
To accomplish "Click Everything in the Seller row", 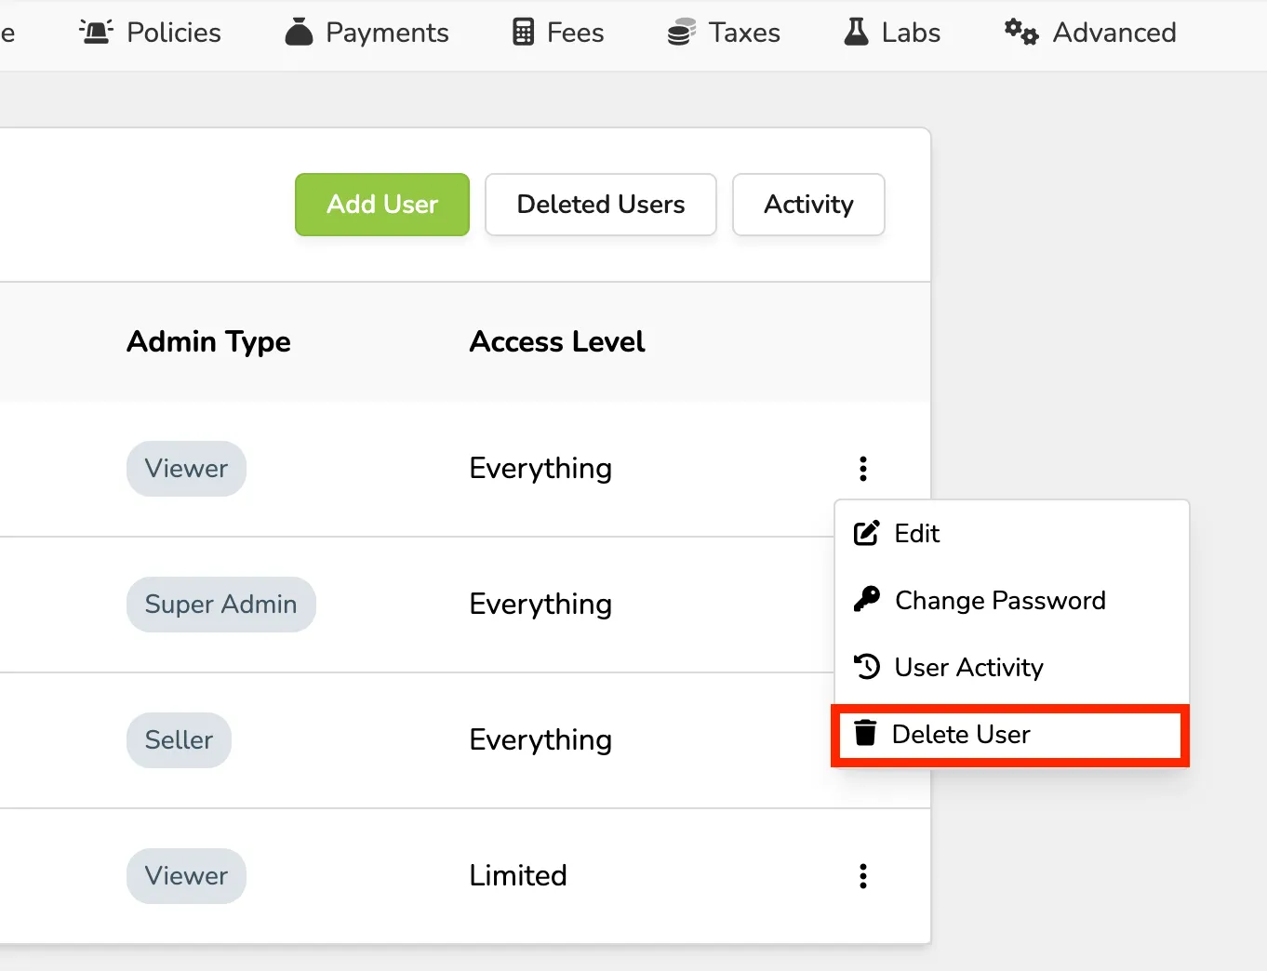I will [x=540, y=740].
